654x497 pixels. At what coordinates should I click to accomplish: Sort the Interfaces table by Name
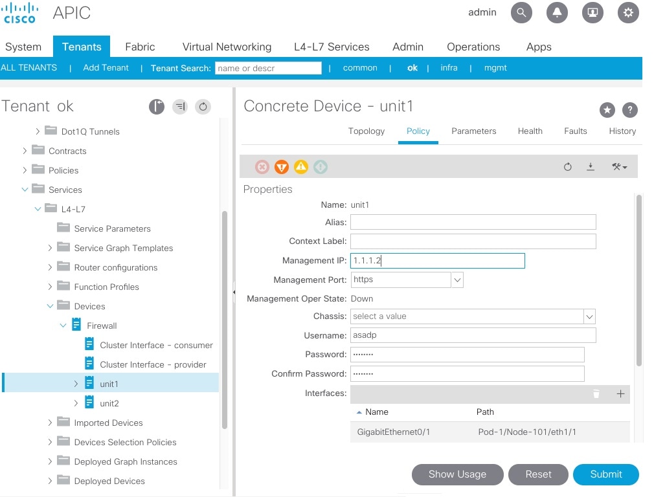point(377,412)
